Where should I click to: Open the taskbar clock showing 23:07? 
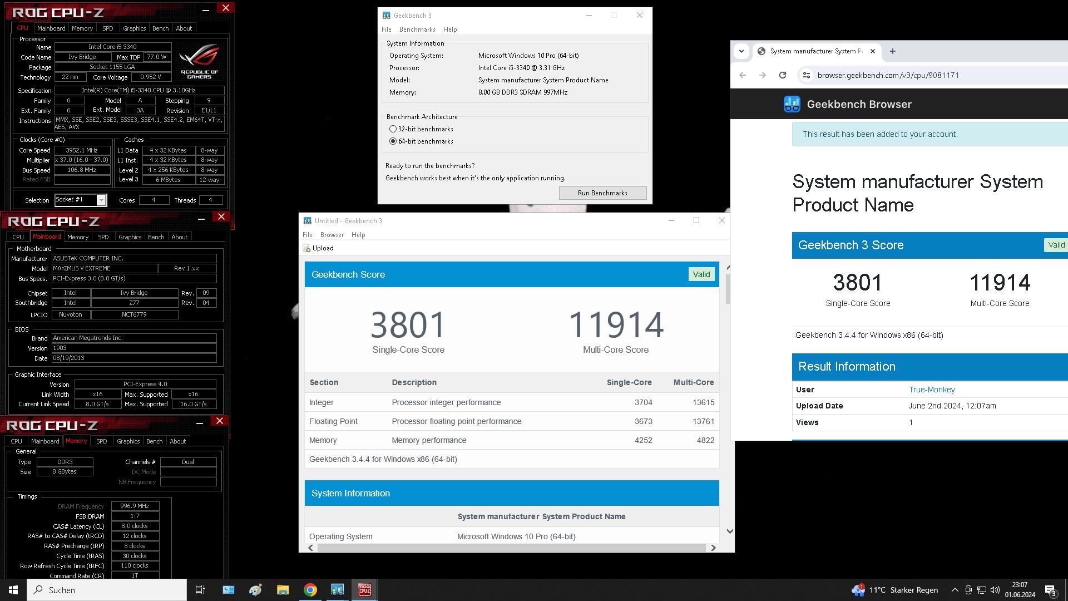[x=1020, y=590]
